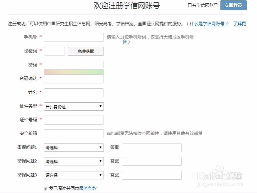Click the 欢迎注册学信网账号 heading

127,6
